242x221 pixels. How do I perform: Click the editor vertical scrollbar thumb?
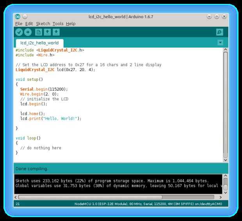point(225,105)
